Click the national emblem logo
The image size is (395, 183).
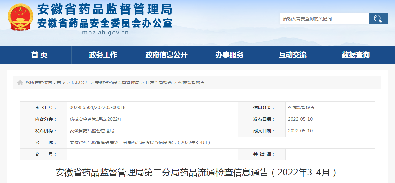[x=20, y=17]
